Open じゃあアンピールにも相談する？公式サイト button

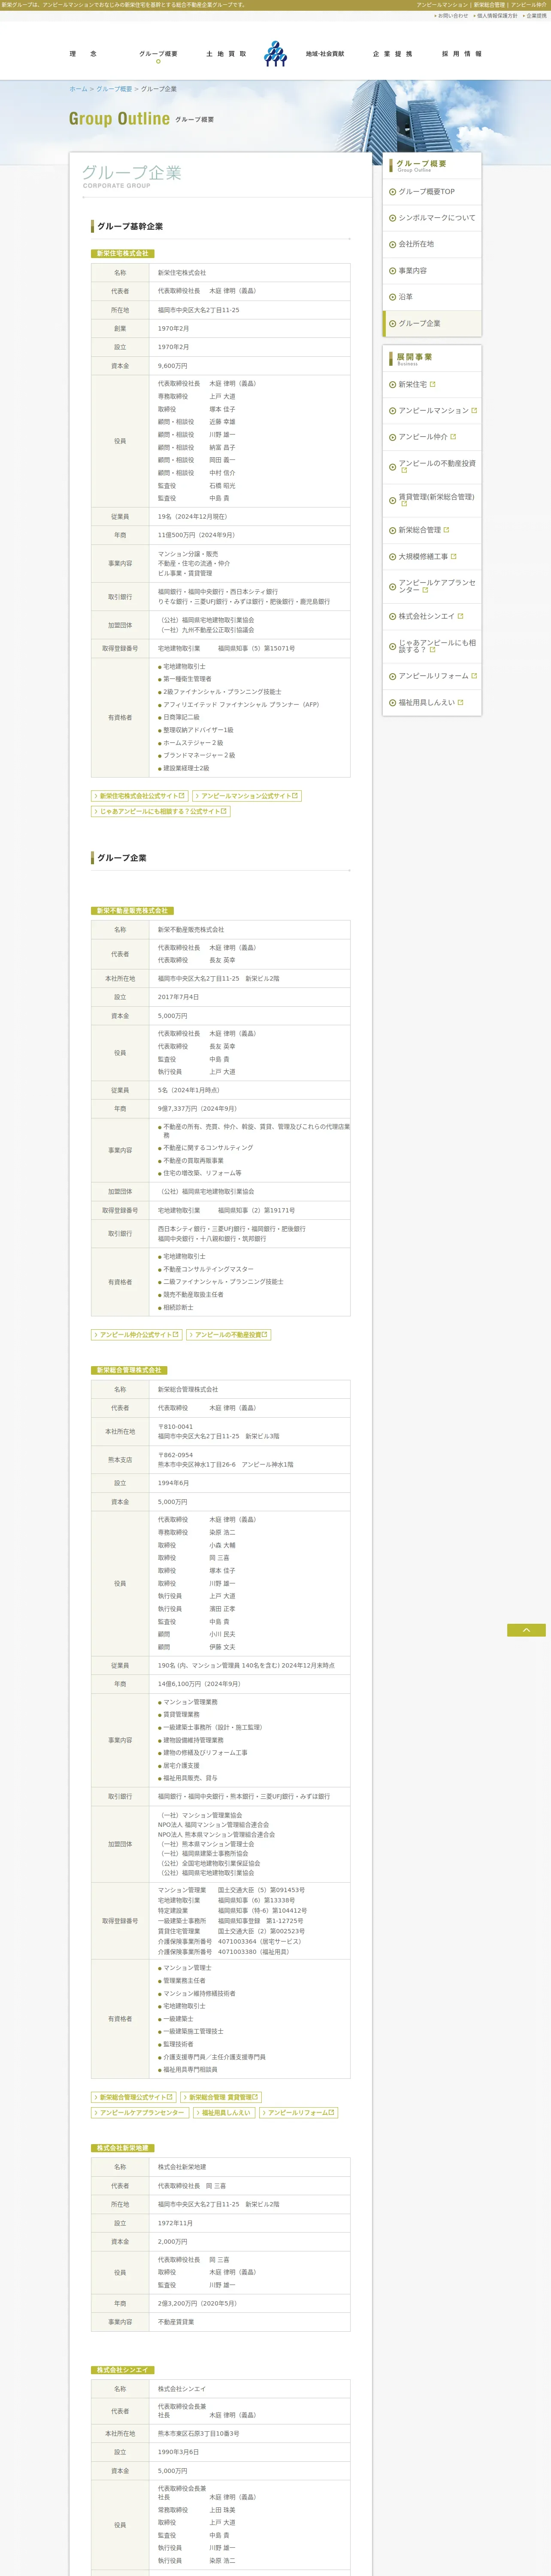pyautogui.click(x=161, y=812)
